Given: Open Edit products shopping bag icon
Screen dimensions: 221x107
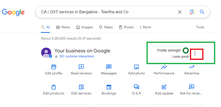Looking at the screenshot, I should 53,87.
